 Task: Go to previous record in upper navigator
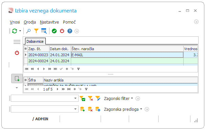[38, 69]
